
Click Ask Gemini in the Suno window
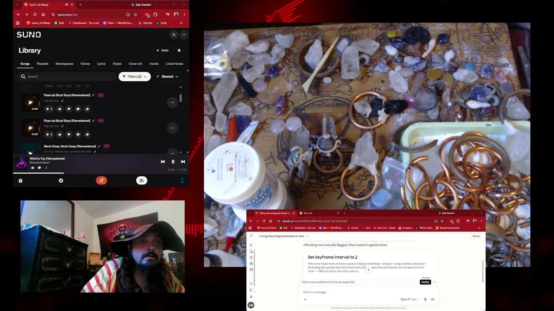point(141,5)
